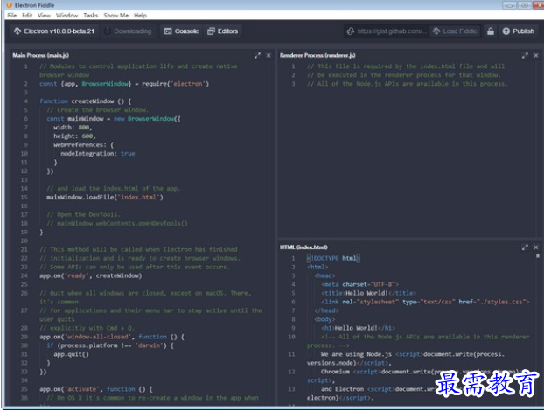The image size is (544, 411).
Task: Open the File menu
Action: (11, 15)
